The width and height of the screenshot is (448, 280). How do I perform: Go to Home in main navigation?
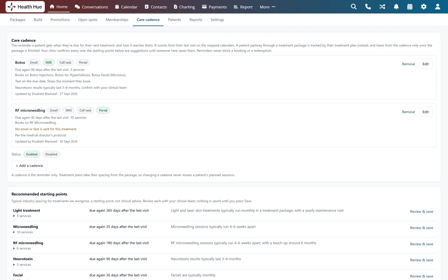(59, 7)
